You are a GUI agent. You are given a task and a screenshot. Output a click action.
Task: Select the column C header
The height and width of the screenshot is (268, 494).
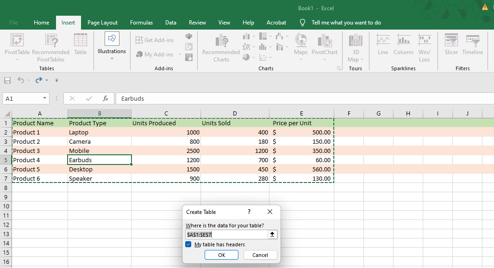[166, 114]
